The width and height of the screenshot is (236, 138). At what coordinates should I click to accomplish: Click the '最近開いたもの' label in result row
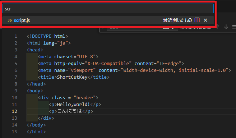177,20
